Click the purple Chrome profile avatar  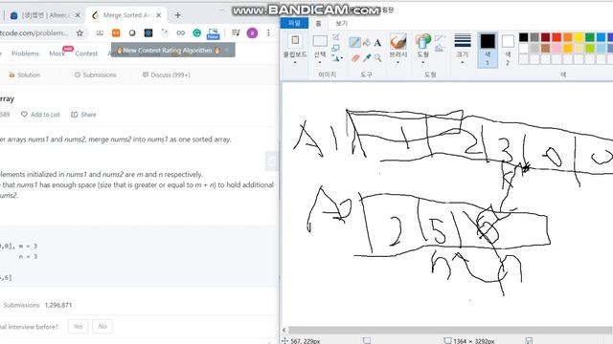click(x=252, y=33)
